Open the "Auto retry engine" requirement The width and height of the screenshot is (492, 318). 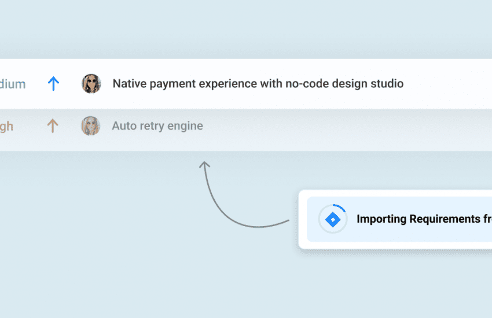point(157,126)
